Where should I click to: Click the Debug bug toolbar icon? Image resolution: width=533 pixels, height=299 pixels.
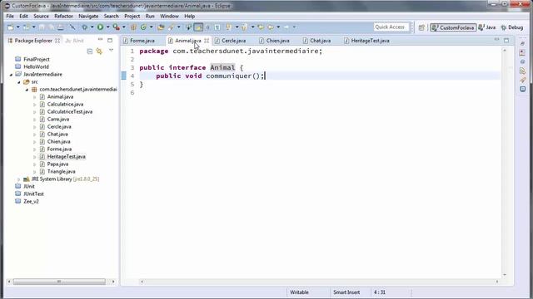(85, 27)
